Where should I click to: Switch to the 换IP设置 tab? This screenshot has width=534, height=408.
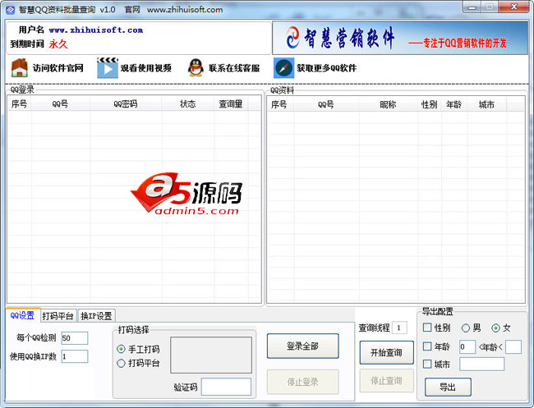96,316
